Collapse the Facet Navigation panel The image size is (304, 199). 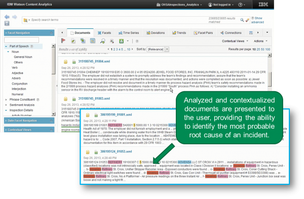(x=51, y=33)
